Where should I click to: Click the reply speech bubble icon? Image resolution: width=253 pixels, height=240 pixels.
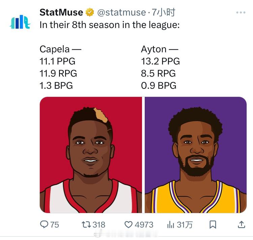pos(44,224)
